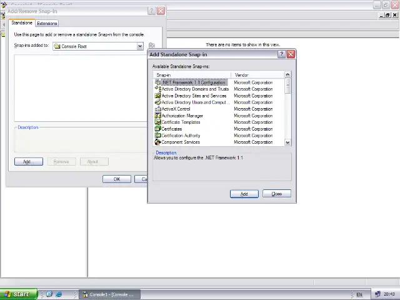Open the Snap-ins added to dropdown
Screen dimensions: 400x300
(140, 46)
